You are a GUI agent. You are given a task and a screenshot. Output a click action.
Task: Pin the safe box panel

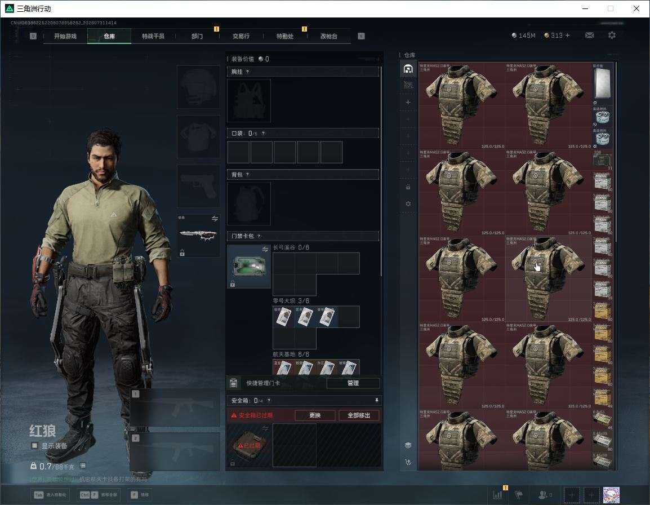pyautogui.click(x=376, y=400)
